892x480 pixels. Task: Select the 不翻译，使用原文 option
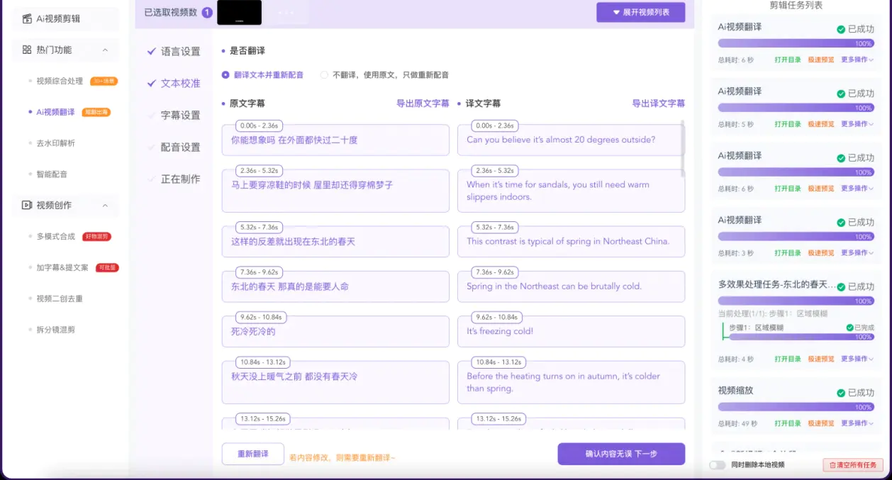[x=324, y=74]
